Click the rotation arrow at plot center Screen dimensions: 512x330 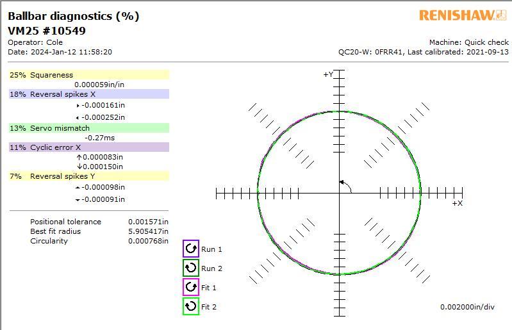(x=345, y=186)
